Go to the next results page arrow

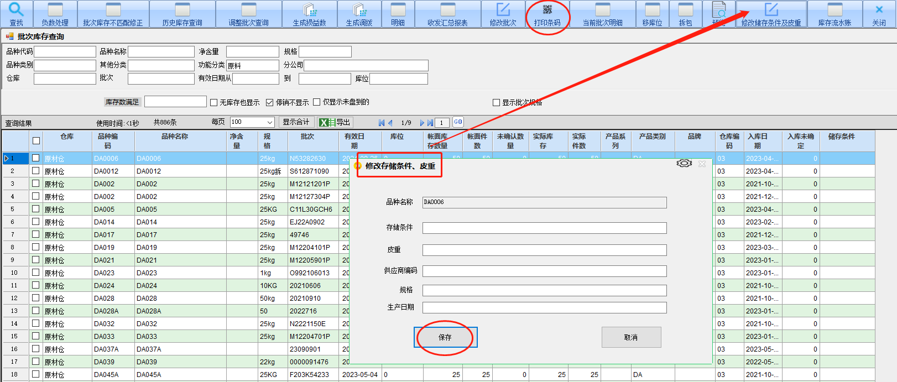pos(421,123)
